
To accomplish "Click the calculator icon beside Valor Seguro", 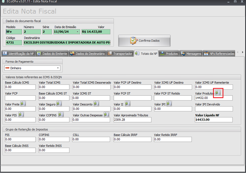I will click(59, 104).
